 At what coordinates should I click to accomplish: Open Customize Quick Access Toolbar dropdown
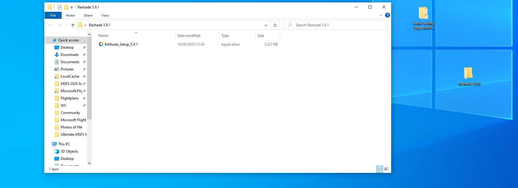72,7
